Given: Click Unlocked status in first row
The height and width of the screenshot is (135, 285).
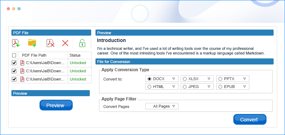Looking at the screenshot, I should coord(78,63).
